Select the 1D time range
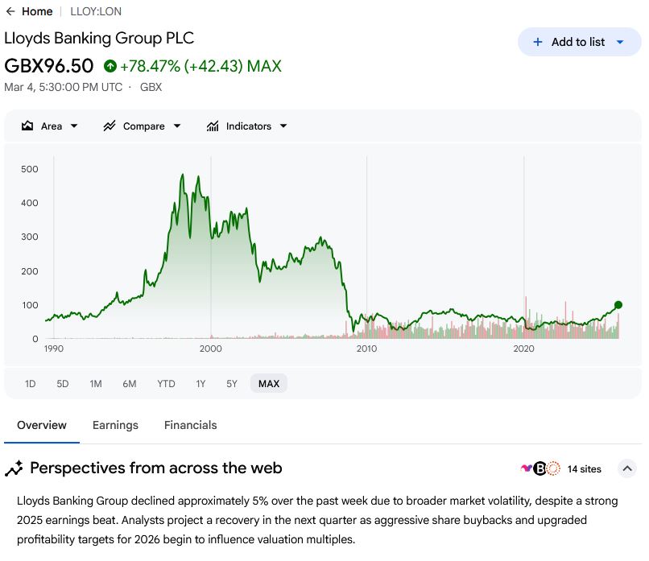 point(31,384)
